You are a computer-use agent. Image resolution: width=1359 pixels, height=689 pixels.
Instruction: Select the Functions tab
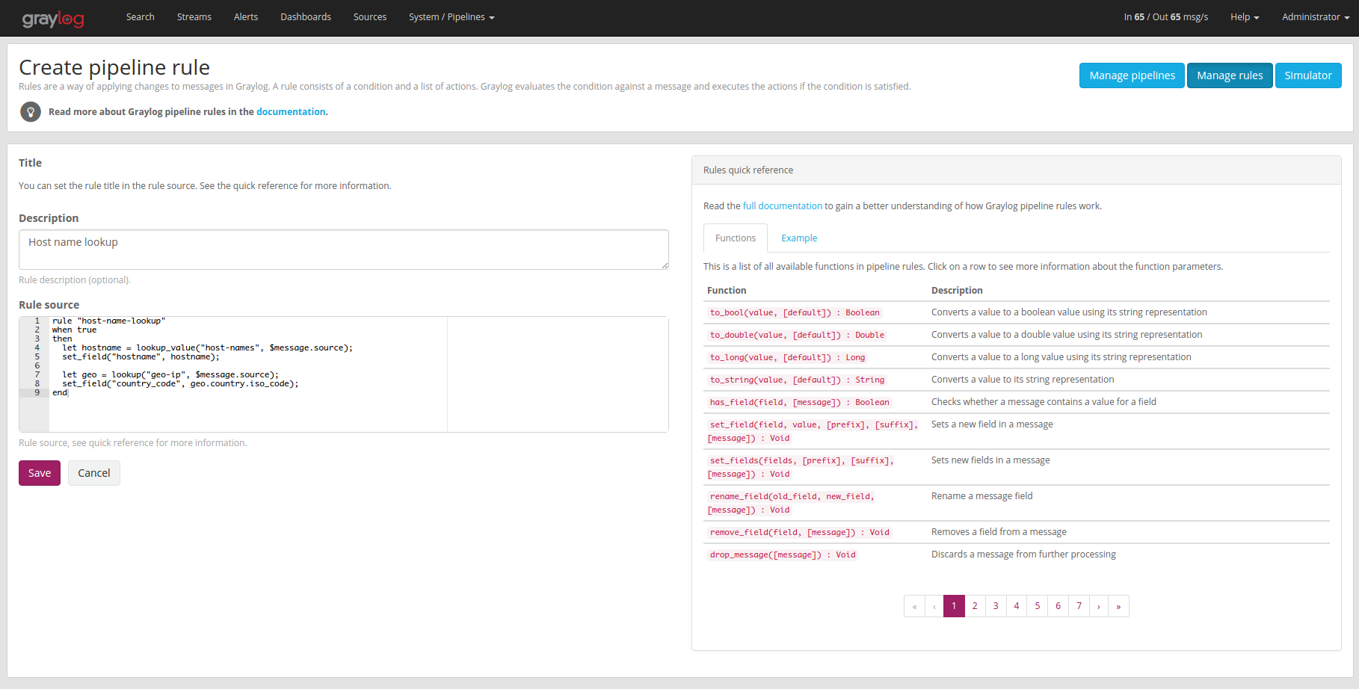click(x=735, y=238)
